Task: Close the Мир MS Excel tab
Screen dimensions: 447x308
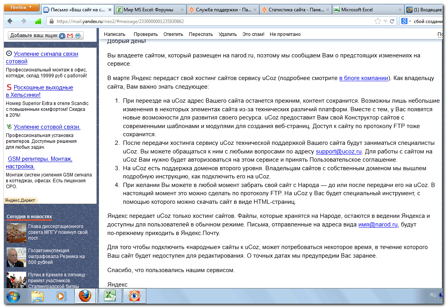Action: pos(182,10)
